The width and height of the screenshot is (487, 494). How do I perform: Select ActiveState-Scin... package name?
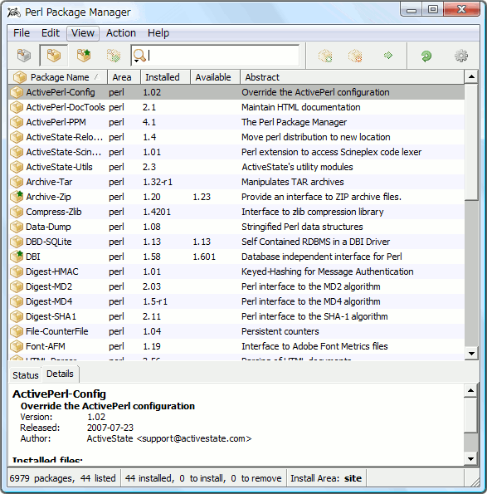click(64, 152)
